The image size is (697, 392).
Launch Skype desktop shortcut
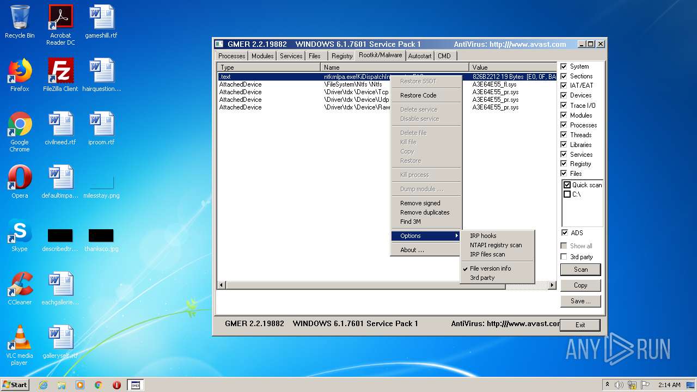[x=20, y=235]
